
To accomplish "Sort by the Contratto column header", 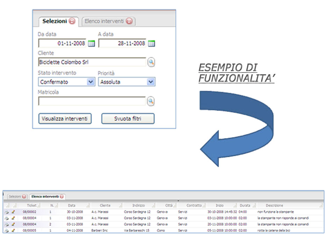I will click(194, 205).
